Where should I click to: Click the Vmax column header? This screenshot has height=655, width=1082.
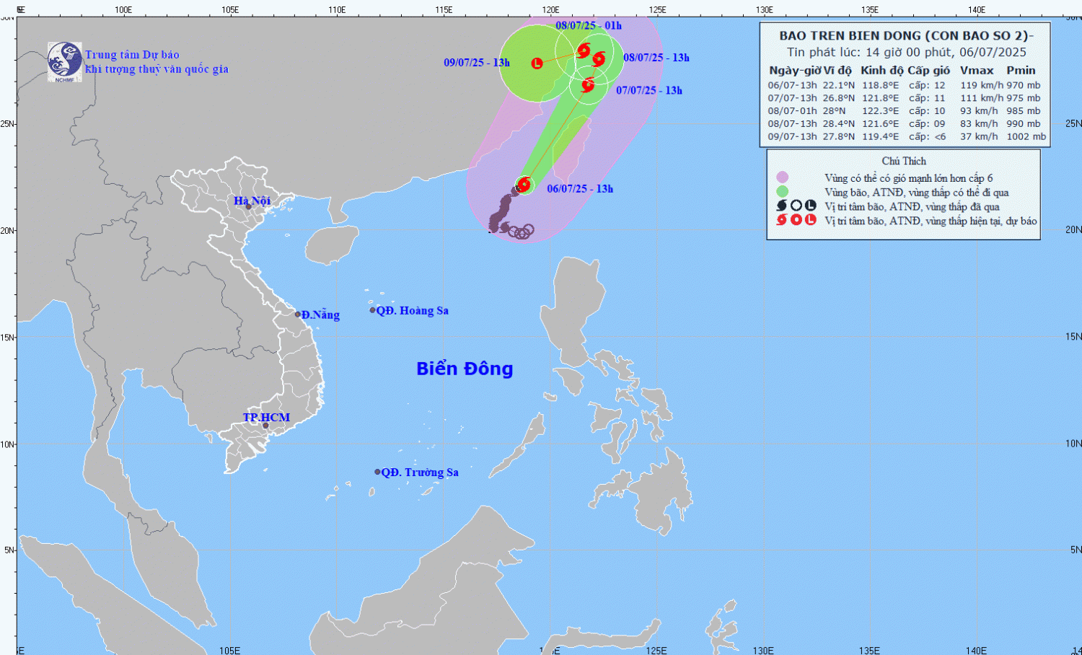(x=977, y=70)
